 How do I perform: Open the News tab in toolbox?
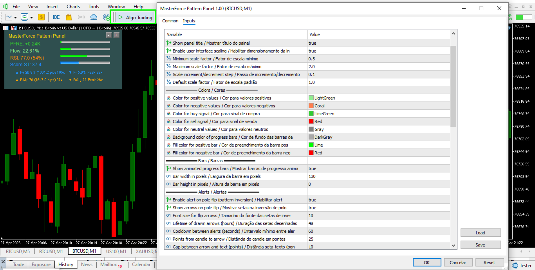(87, 265)
